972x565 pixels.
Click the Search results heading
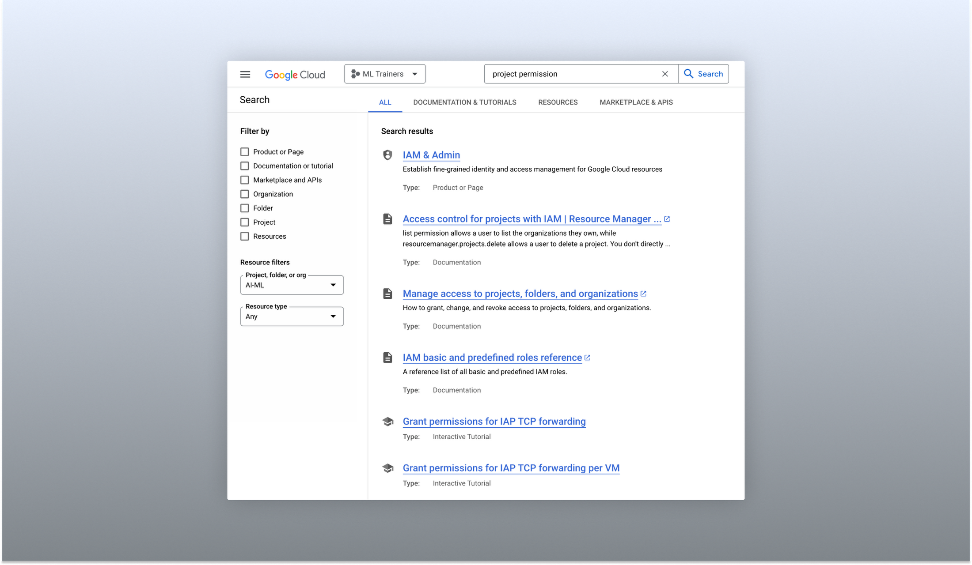[x=407, y=131]
